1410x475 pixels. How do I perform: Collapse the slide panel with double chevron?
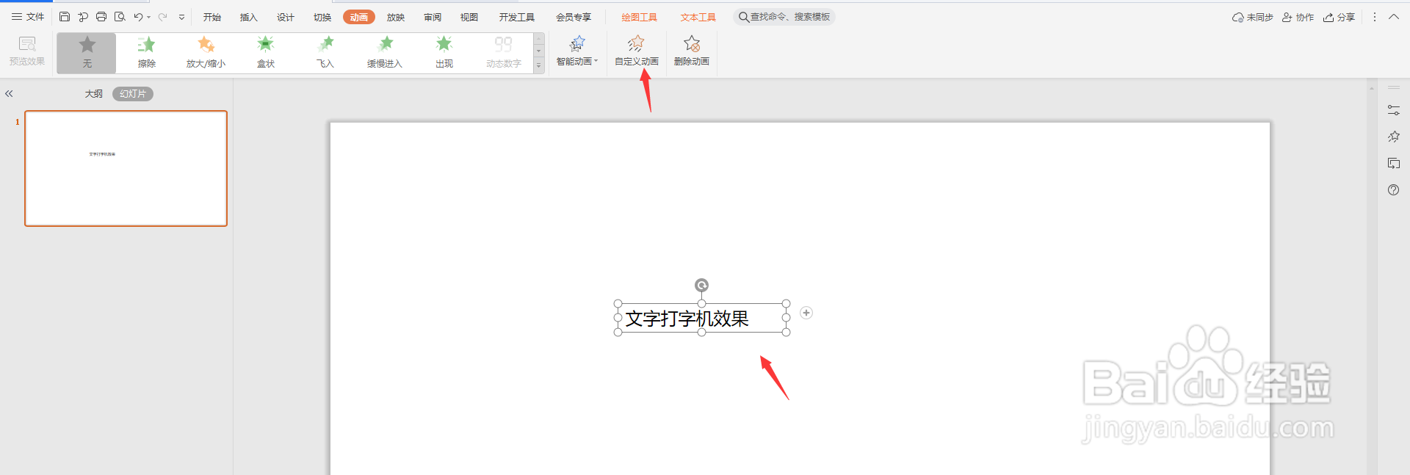pyautogui.click(x=9, y=94)
